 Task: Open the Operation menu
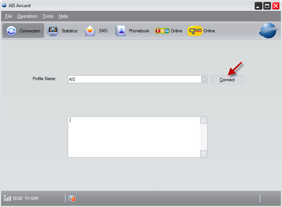coord(27,16)
